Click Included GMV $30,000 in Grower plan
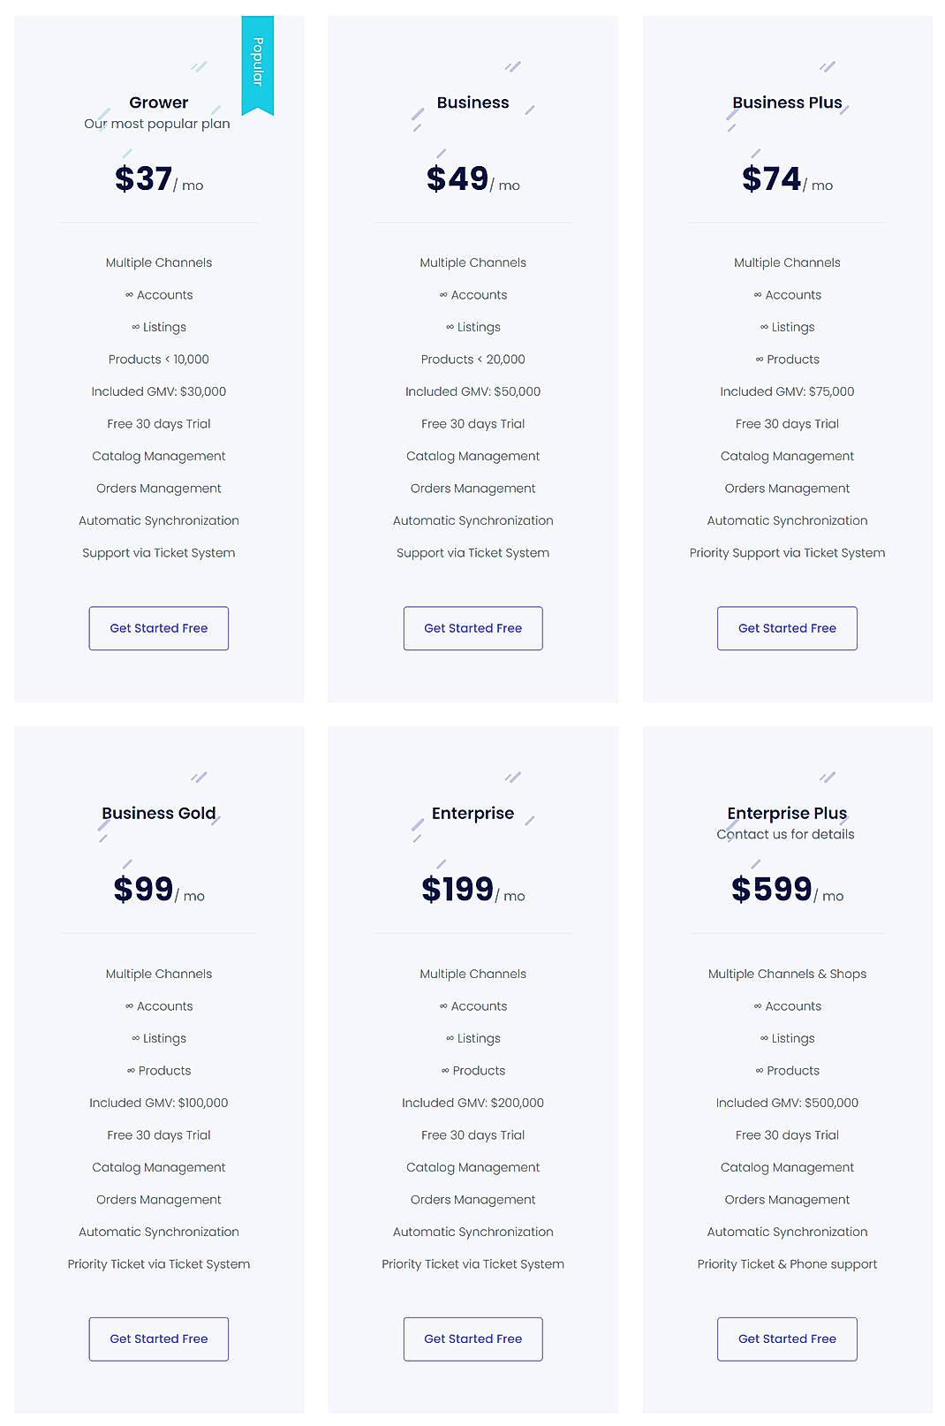This screenshot has height=1426, width=945. [158, 391]
